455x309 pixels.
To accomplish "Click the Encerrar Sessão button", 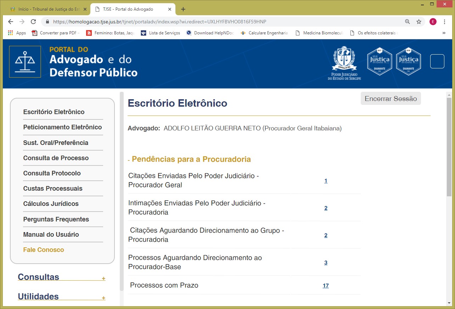I will [391, 99].
